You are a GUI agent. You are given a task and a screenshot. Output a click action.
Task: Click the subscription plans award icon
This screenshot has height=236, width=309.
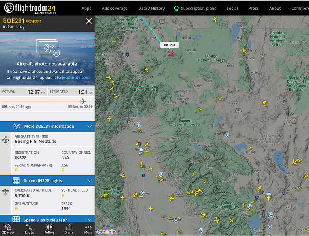click(x=176, y=9)
